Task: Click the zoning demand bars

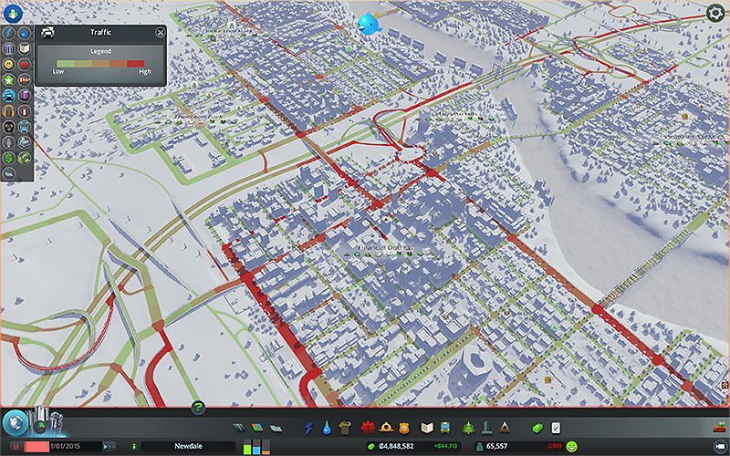Action: [x=256, y=446]
